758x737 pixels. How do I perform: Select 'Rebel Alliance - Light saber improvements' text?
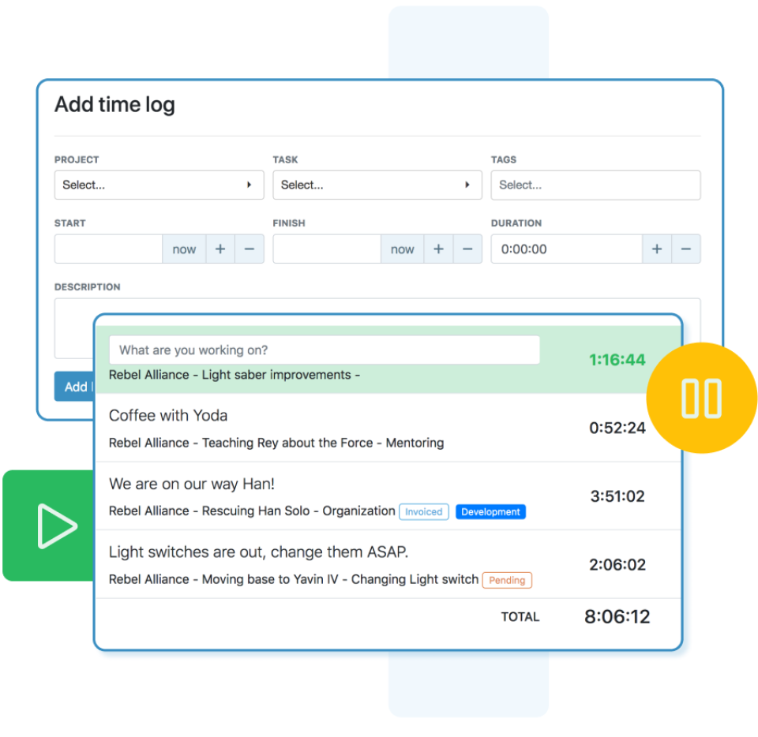(235, 376)
